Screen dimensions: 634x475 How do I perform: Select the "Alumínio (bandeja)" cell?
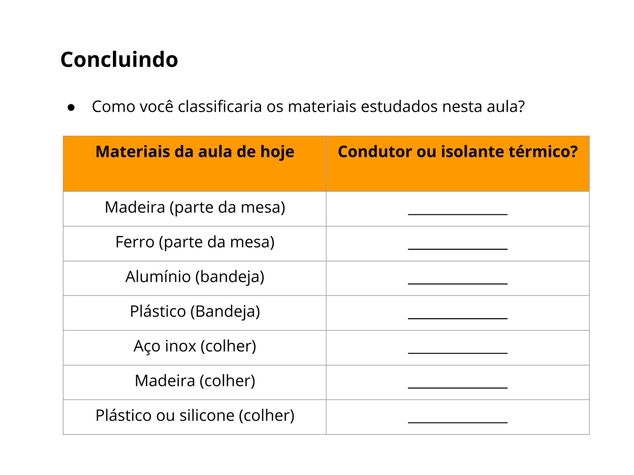coord(195,277)
